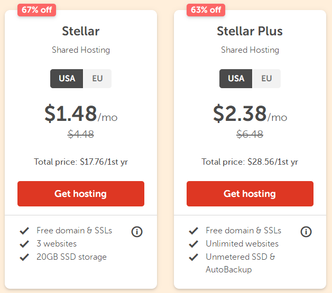Select USA server location for Stellar Plus
Viewport: 332px width, 293px height.
coord(236,79)
